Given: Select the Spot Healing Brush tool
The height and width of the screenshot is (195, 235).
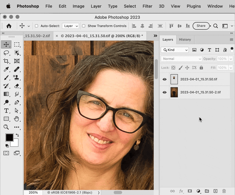Looking at the screenshot, I should (x=17, y=69).
